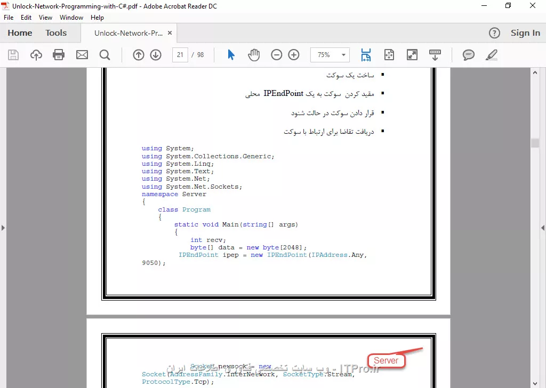The image size is (546, 388).
Task: Switch to full screen mode icon
Action: pyautogui.click(x=412, y=55)
